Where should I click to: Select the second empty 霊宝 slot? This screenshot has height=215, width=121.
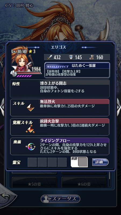pyautogui.click(x=42, y=162)
